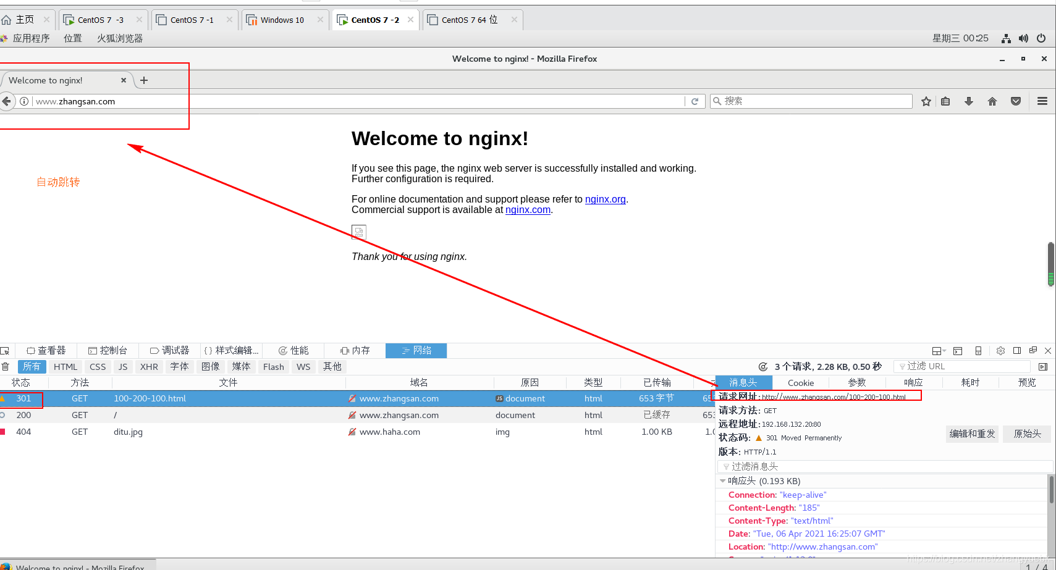Click the 原始头 raw headers button
The image size is (1056, 570).
(x=1028, y=434)
